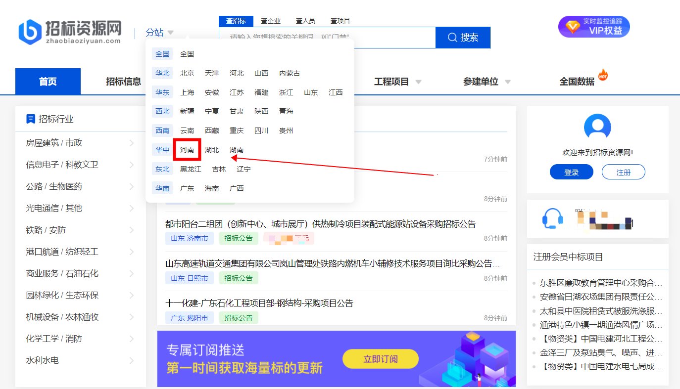
Task: Expand the 房屋建筑/市政 category chevron
Action: 132,143
